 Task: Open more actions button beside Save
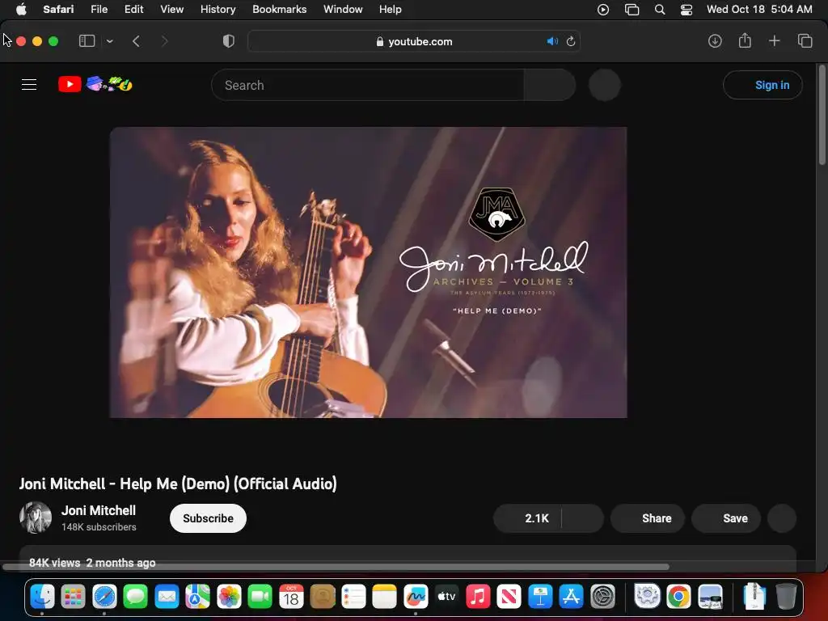pos(782,518)
